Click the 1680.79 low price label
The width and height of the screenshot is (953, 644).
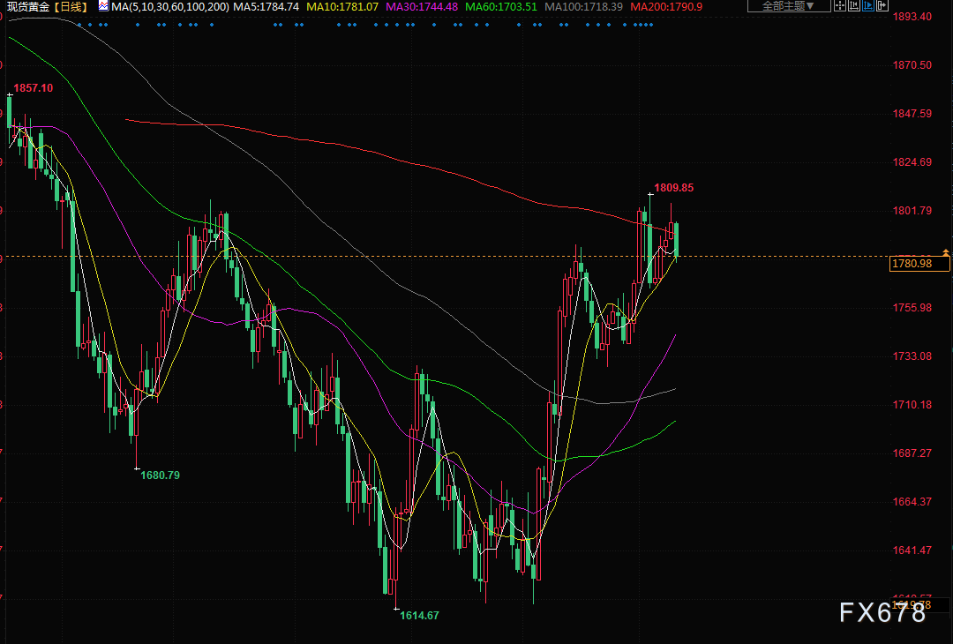coord(160,476)
